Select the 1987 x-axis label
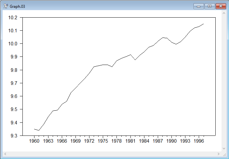Image resolution: width=229 pixels, height=159 pixels. click(x=158, y=141)
